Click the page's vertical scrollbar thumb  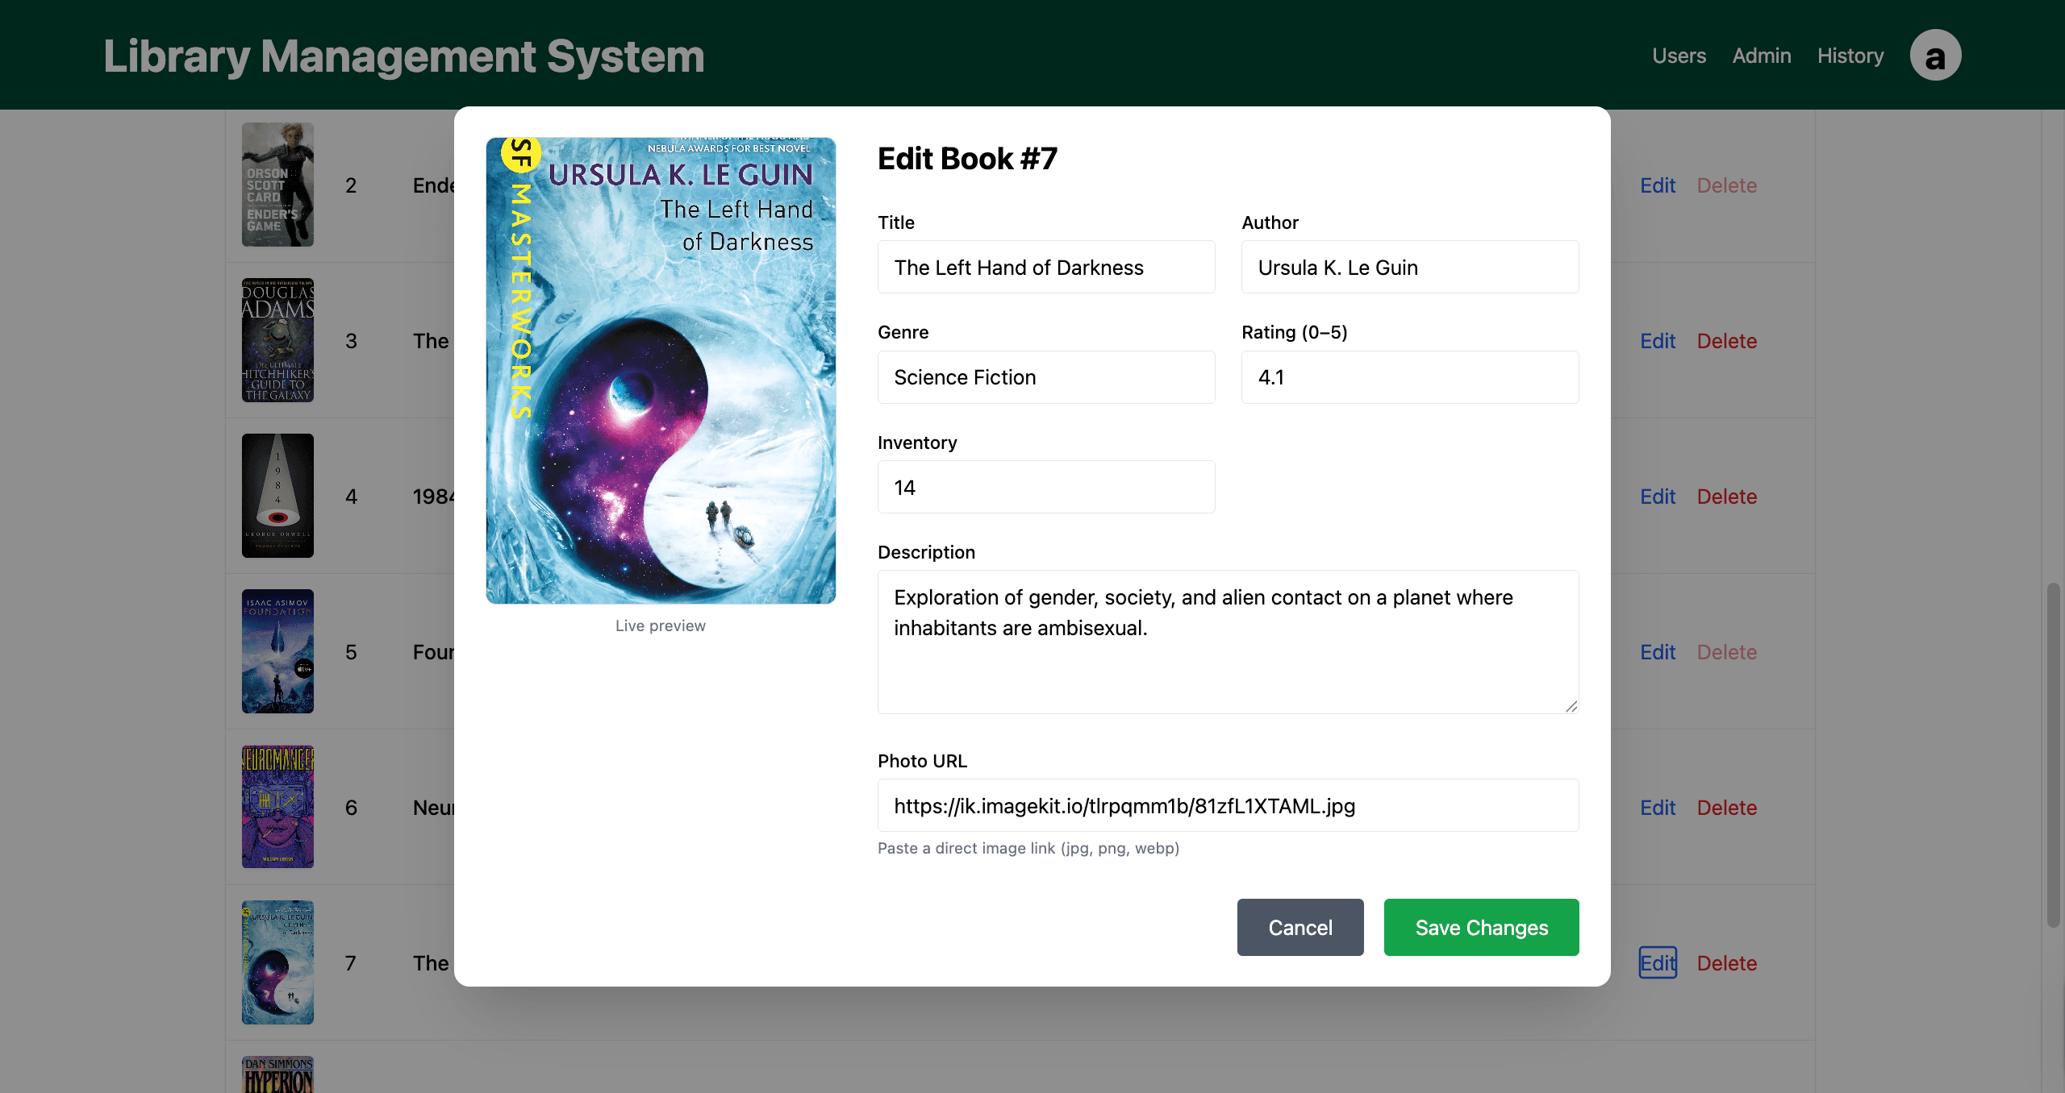click(x=2053, y=754)
